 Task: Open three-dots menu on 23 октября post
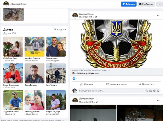(x=158, y=15)
